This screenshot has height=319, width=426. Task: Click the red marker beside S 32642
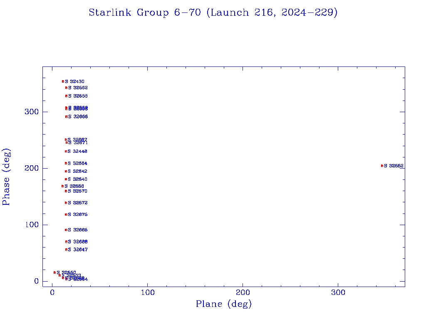(66, 172)
